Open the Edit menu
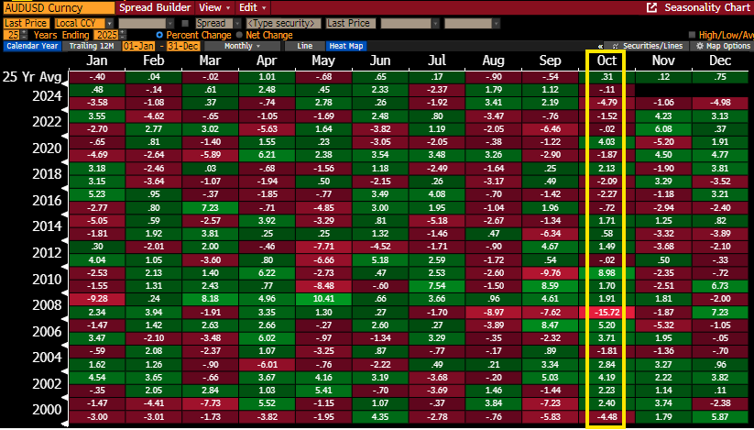Image resolution: width=754 pixels, height=430 pixels. pos(247,6)
